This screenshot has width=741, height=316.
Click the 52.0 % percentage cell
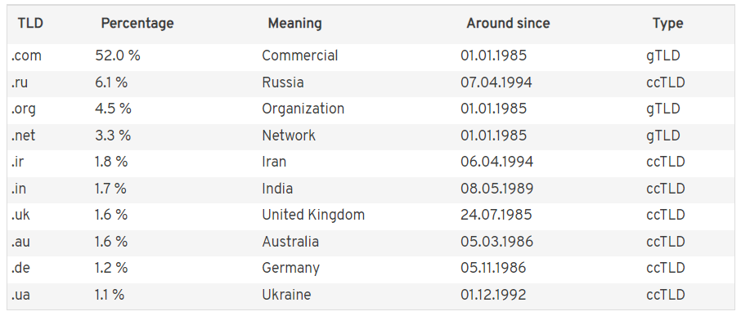pos(118,56)
